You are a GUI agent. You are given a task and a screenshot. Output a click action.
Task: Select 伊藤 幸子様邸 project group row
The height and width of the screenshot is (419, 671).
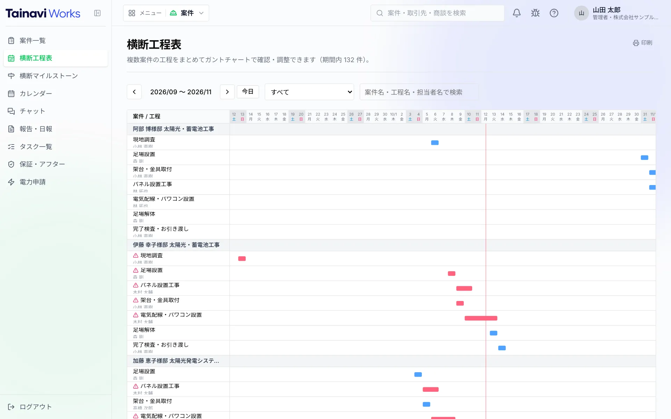391,245
